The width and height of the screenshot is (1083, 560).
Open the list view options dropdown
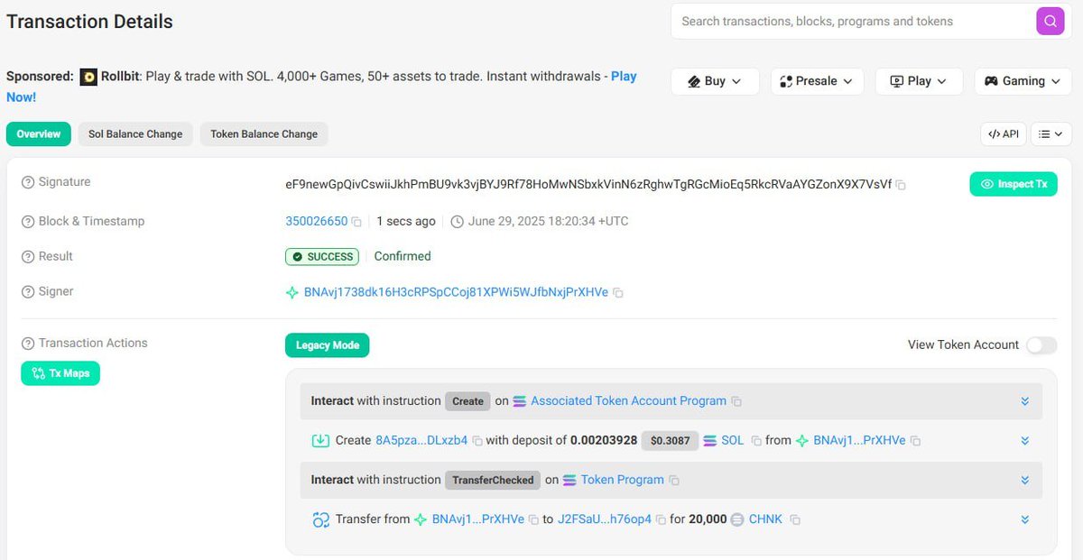pyautogui.click(x=1051, y=134)
